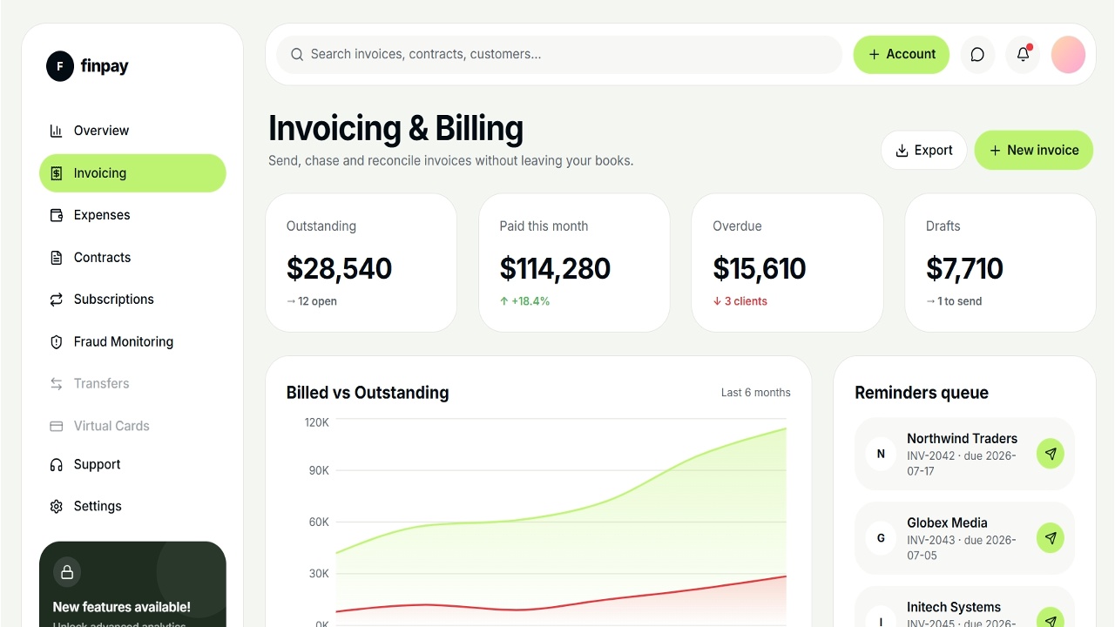Click the magnifier search icon
Viewport: 1115px width, 627px height.
[297, 54]
